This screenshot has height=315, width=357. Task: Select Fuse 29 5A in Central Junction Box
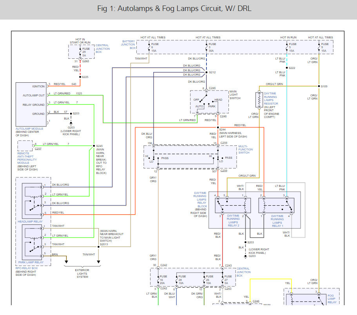click(x=83, y=51)
